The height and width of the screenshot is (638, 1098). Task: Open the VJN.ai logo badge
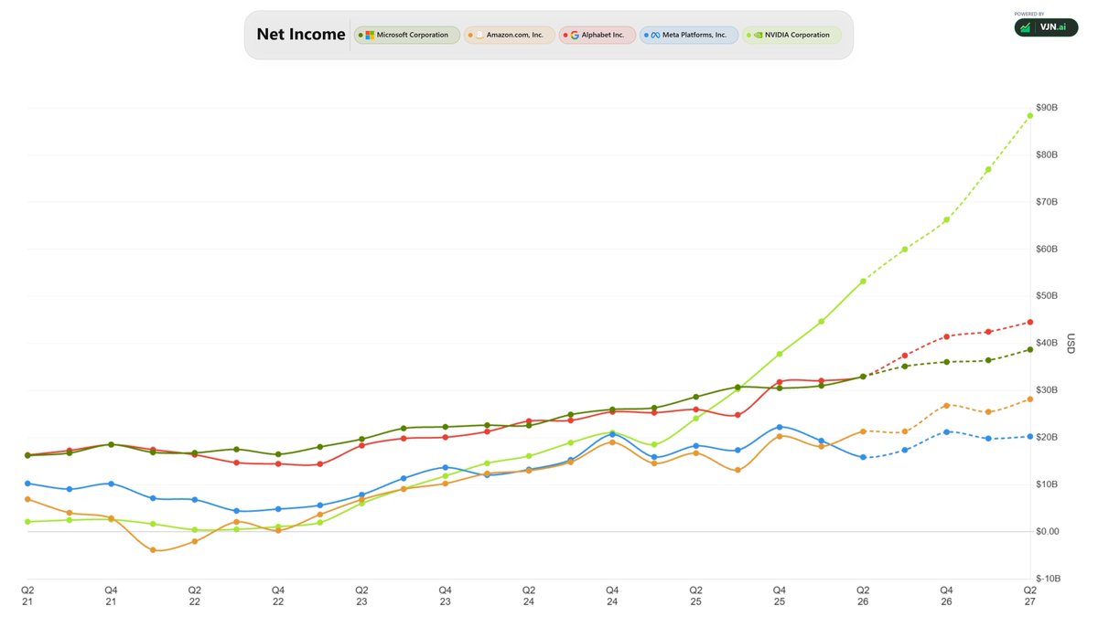click(x=1045, y=27)
